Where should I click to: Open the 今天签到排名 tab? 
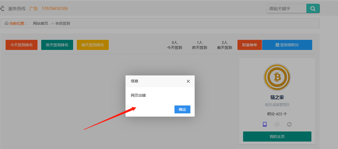point(22,45)
